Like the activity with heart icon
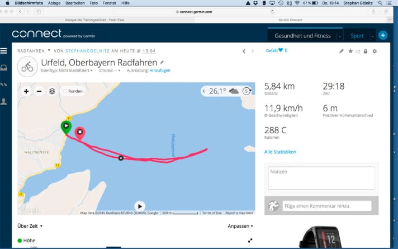Viewport: 398px width, 249px height. pyautogui.click(x=281, y=51)
